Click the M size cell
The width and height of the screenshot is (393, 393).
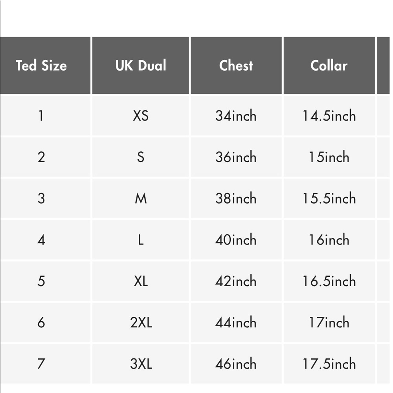(x=141, y=198)
